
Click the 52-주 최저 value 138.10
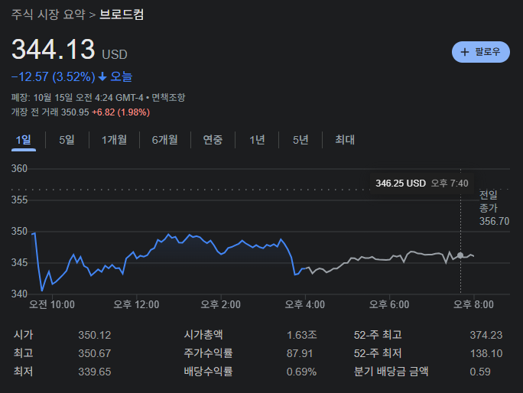pyautogui.click(x=486, y=353)
